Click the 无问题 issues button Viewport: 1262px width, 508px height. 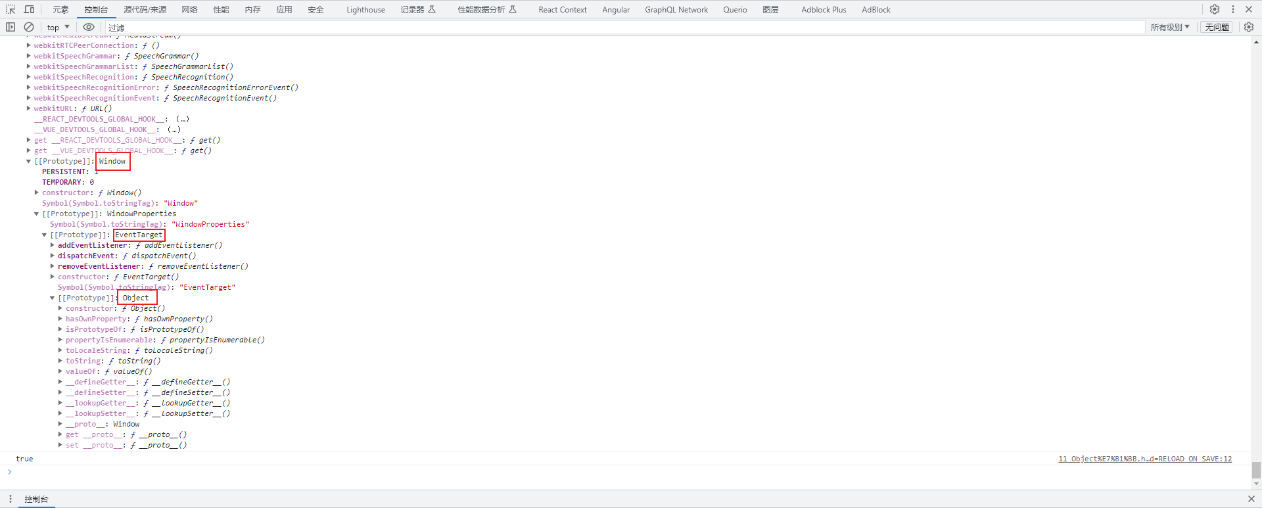pyautogui.click(x=1217, y=27)
